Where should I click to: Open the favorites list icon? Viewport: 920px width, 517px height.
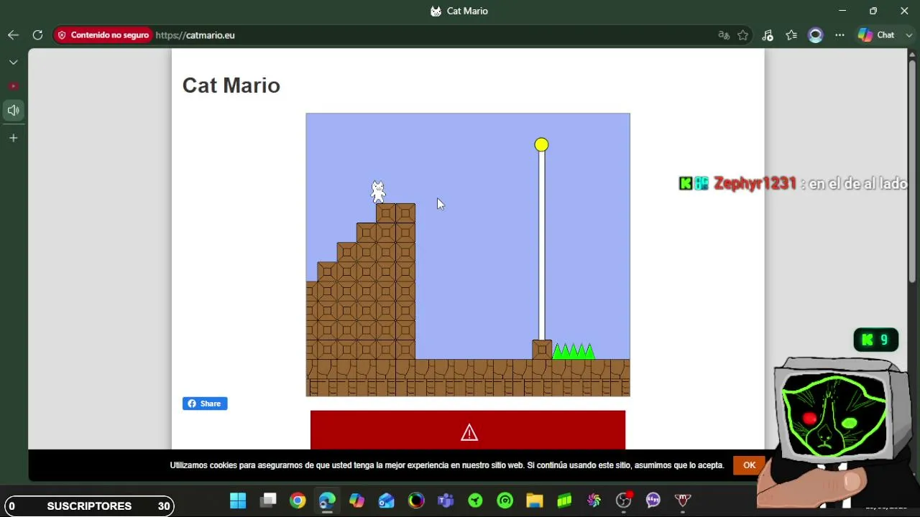(791, 35)
